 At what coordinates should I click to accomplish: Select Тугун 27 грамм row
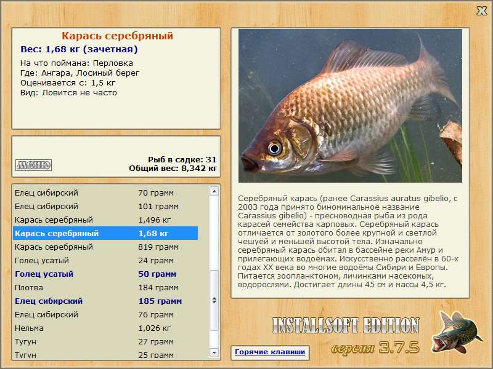[105, 341]
